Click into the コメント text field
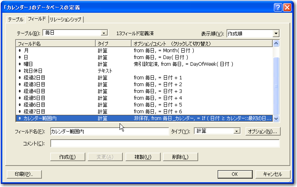The height and width of the screenshot is (187, 297). [165, 143]
